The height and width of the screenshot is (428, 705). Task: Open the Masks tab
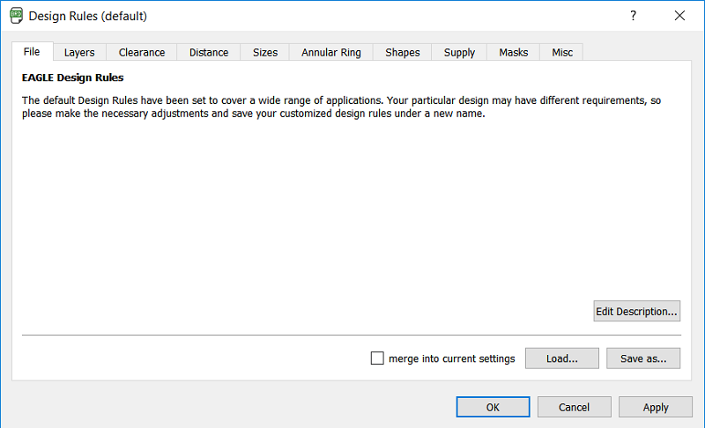[x=514, y=53]
